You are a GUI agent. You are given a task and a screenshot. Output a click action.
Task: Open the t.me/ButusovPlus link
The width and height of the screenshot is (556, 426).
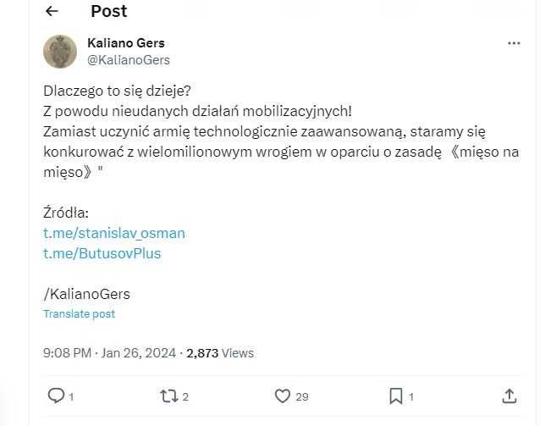tap(102, 253)
